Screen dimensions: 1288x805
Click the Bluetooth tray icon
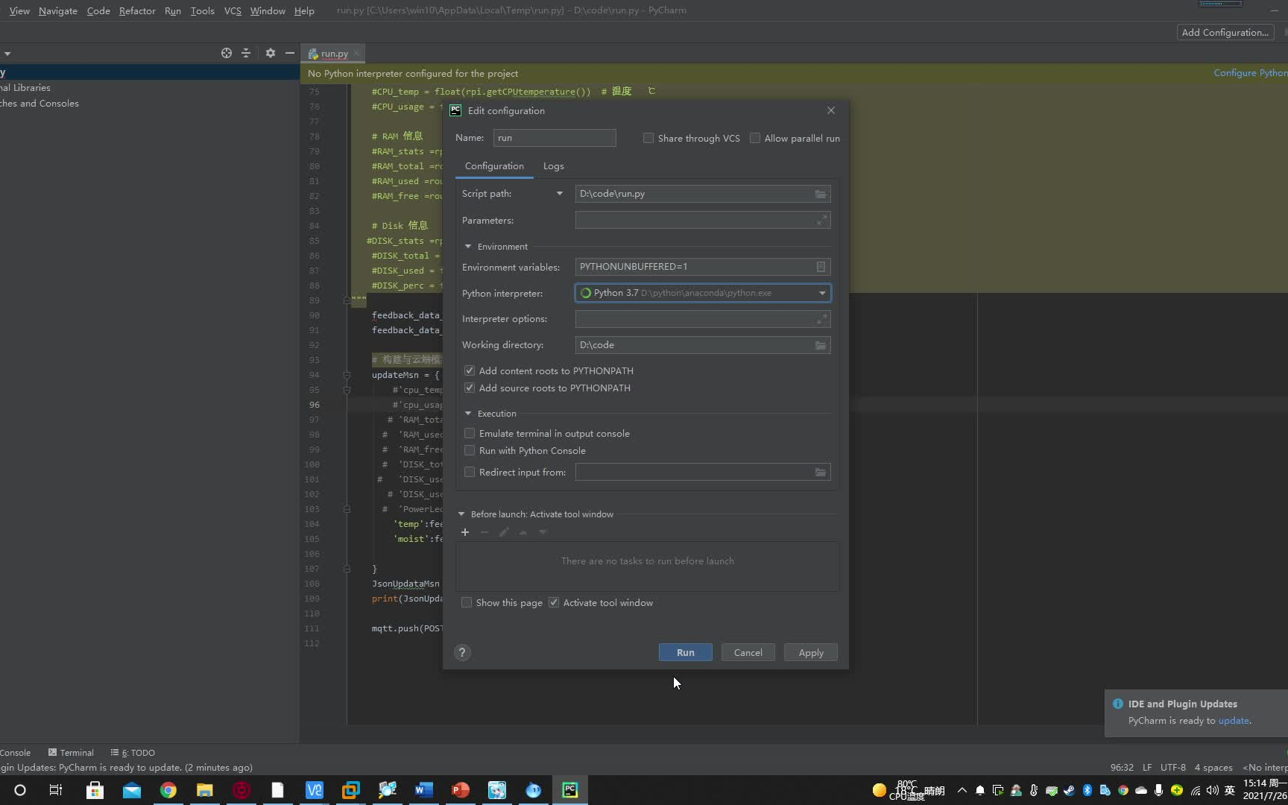point(1087,790)
